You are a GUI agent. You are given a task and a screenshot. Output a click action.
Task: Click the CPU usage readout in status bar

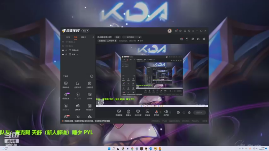(x=186, y=121)
